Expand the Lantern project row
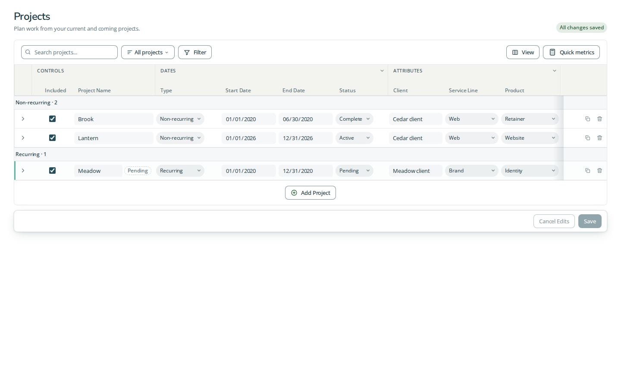The image size is (621, 388). pyautogui.click(x=23, y=138)
